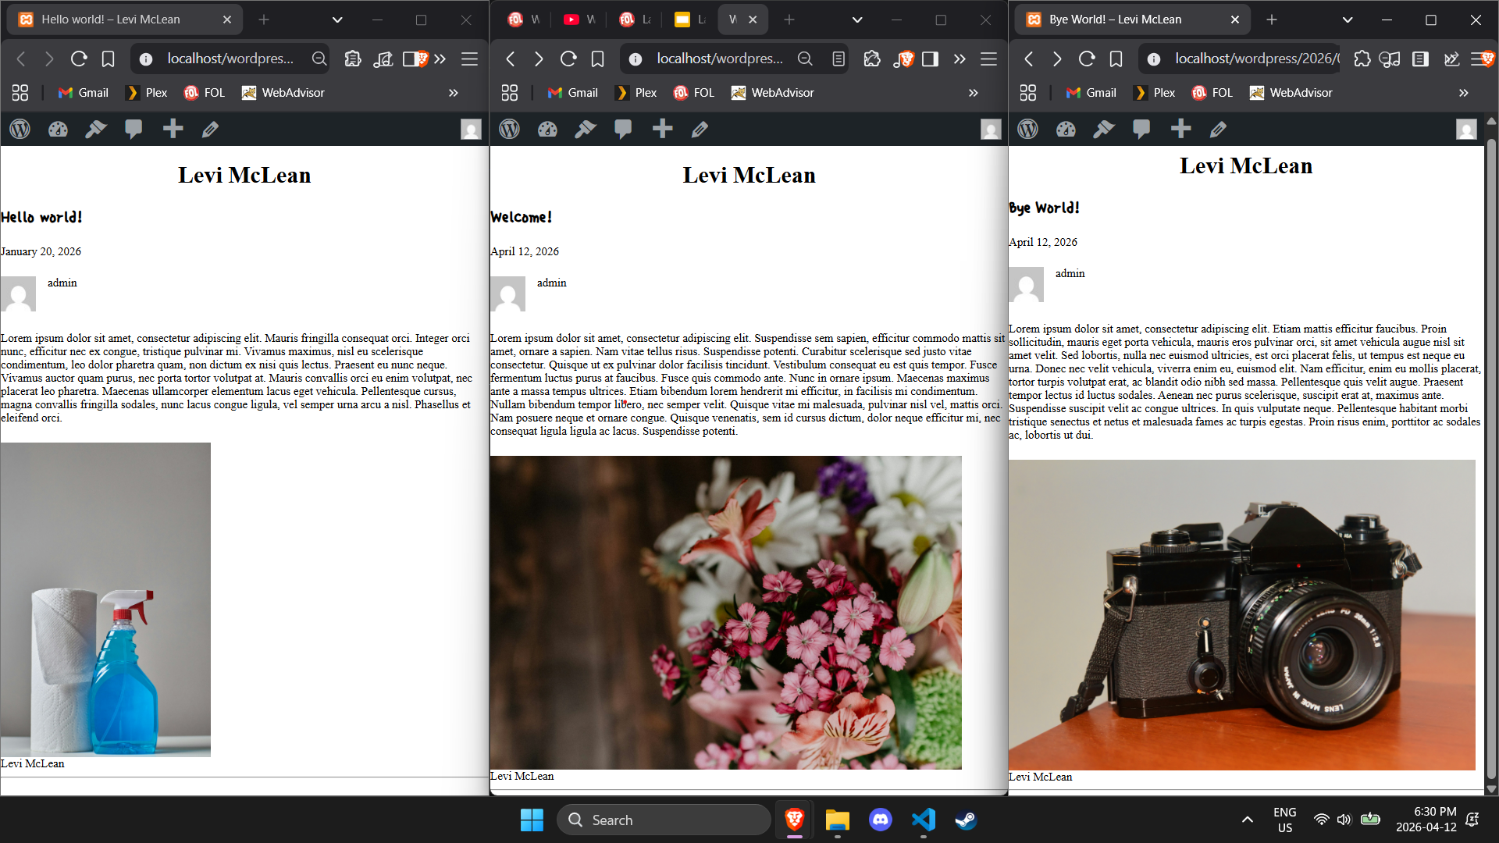Select the Hello world! browser tab
1499x843 pixels.
click(x=111, y=20)
